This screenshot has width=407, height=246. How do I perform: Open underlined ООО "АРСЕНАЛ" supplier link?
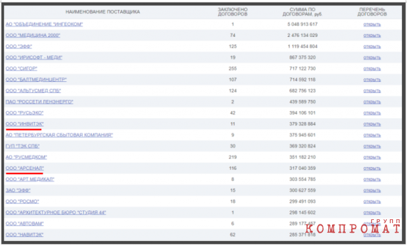25,168
